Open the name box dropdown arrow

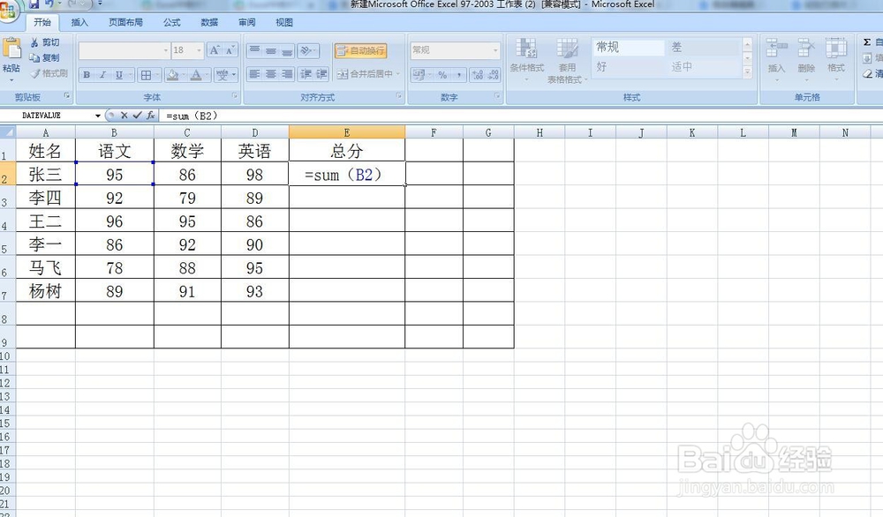(98, 116)
